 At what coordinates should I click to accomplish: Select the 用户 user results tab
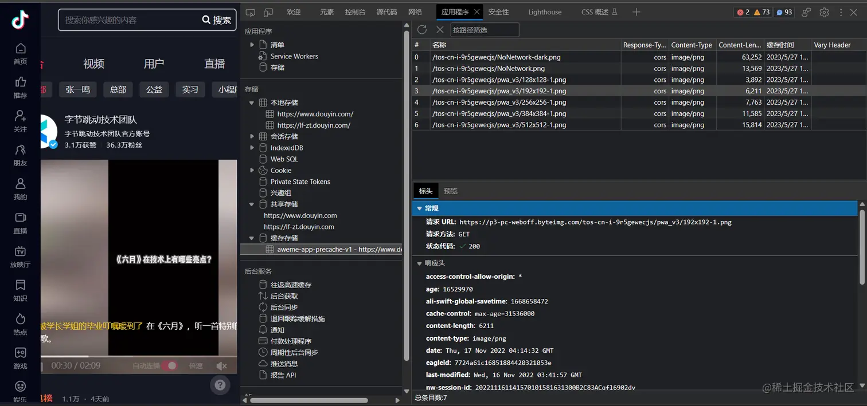[154, 64]
